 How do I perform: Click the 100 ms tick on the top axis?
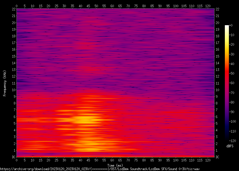176,6
